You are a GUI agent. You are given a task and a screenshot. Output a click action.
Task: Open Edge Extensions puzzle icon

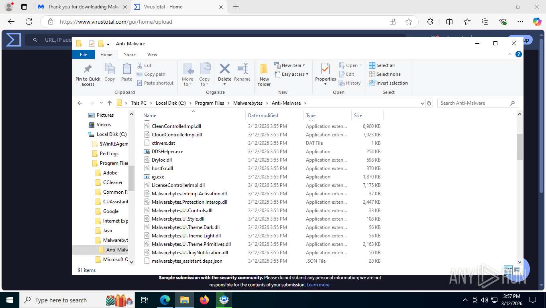coord(430,22)
